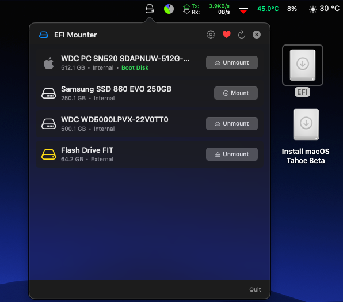Screen dimensions: 343x302
Task: Unmount the WDC PC SN520 EFI partition
Action: tap(232, 63)
